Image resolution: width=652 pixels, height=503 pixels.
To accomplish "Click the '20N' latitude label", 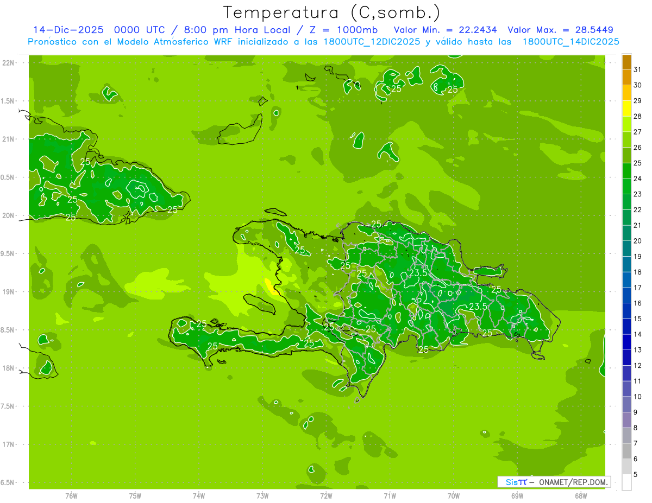I will pyautogui.click(x=9, y=215).
